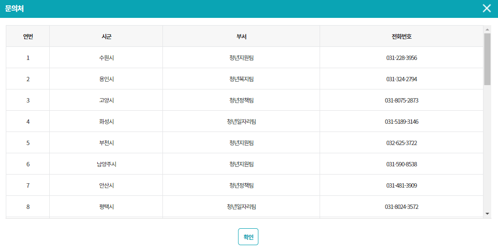Viewport: 498px width, 250px height.
Task: Click 청년일자리팀 in the 평택시 row
Action: pyautogui.click(x=241, y=207)
